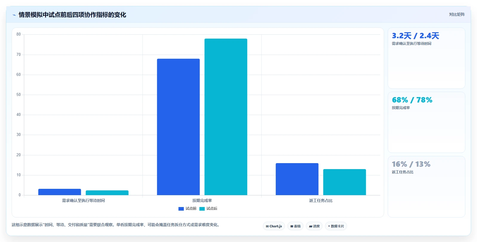
Task: Click the 试点前 bar for 返工任务占比
Action: coord(297,179)
